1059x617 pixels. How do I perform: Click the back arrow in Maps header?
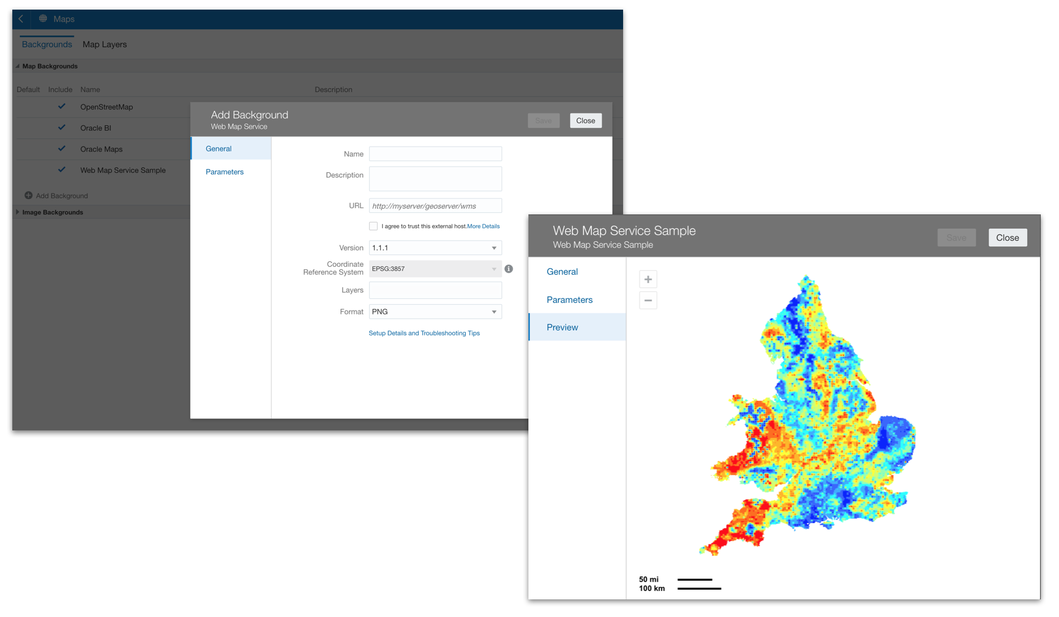21,19
